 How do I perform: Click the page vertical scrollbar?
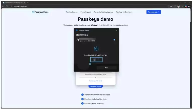[x=191, y=16]
